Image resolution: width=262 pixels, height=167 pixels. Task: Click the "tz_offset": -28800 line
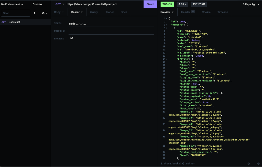tap(190, 56)
